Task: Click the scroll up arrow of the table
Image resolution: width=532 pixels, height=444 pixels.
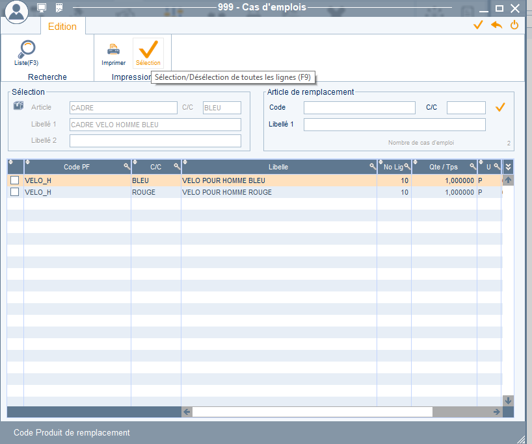Action: click(x=508, y=180)
